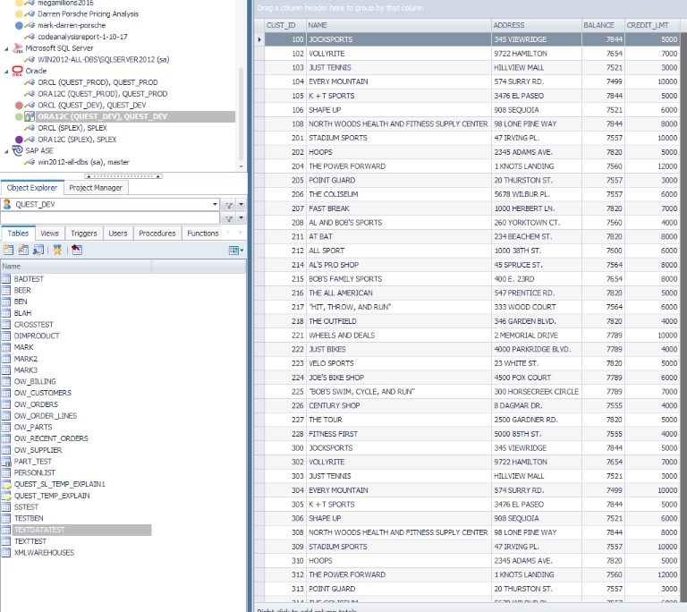Image resolution: width=687 pixels, height=612 pixels.
Task: Click the first table toolbar icon under Tables tab
Action: click(x=8, y=251)
